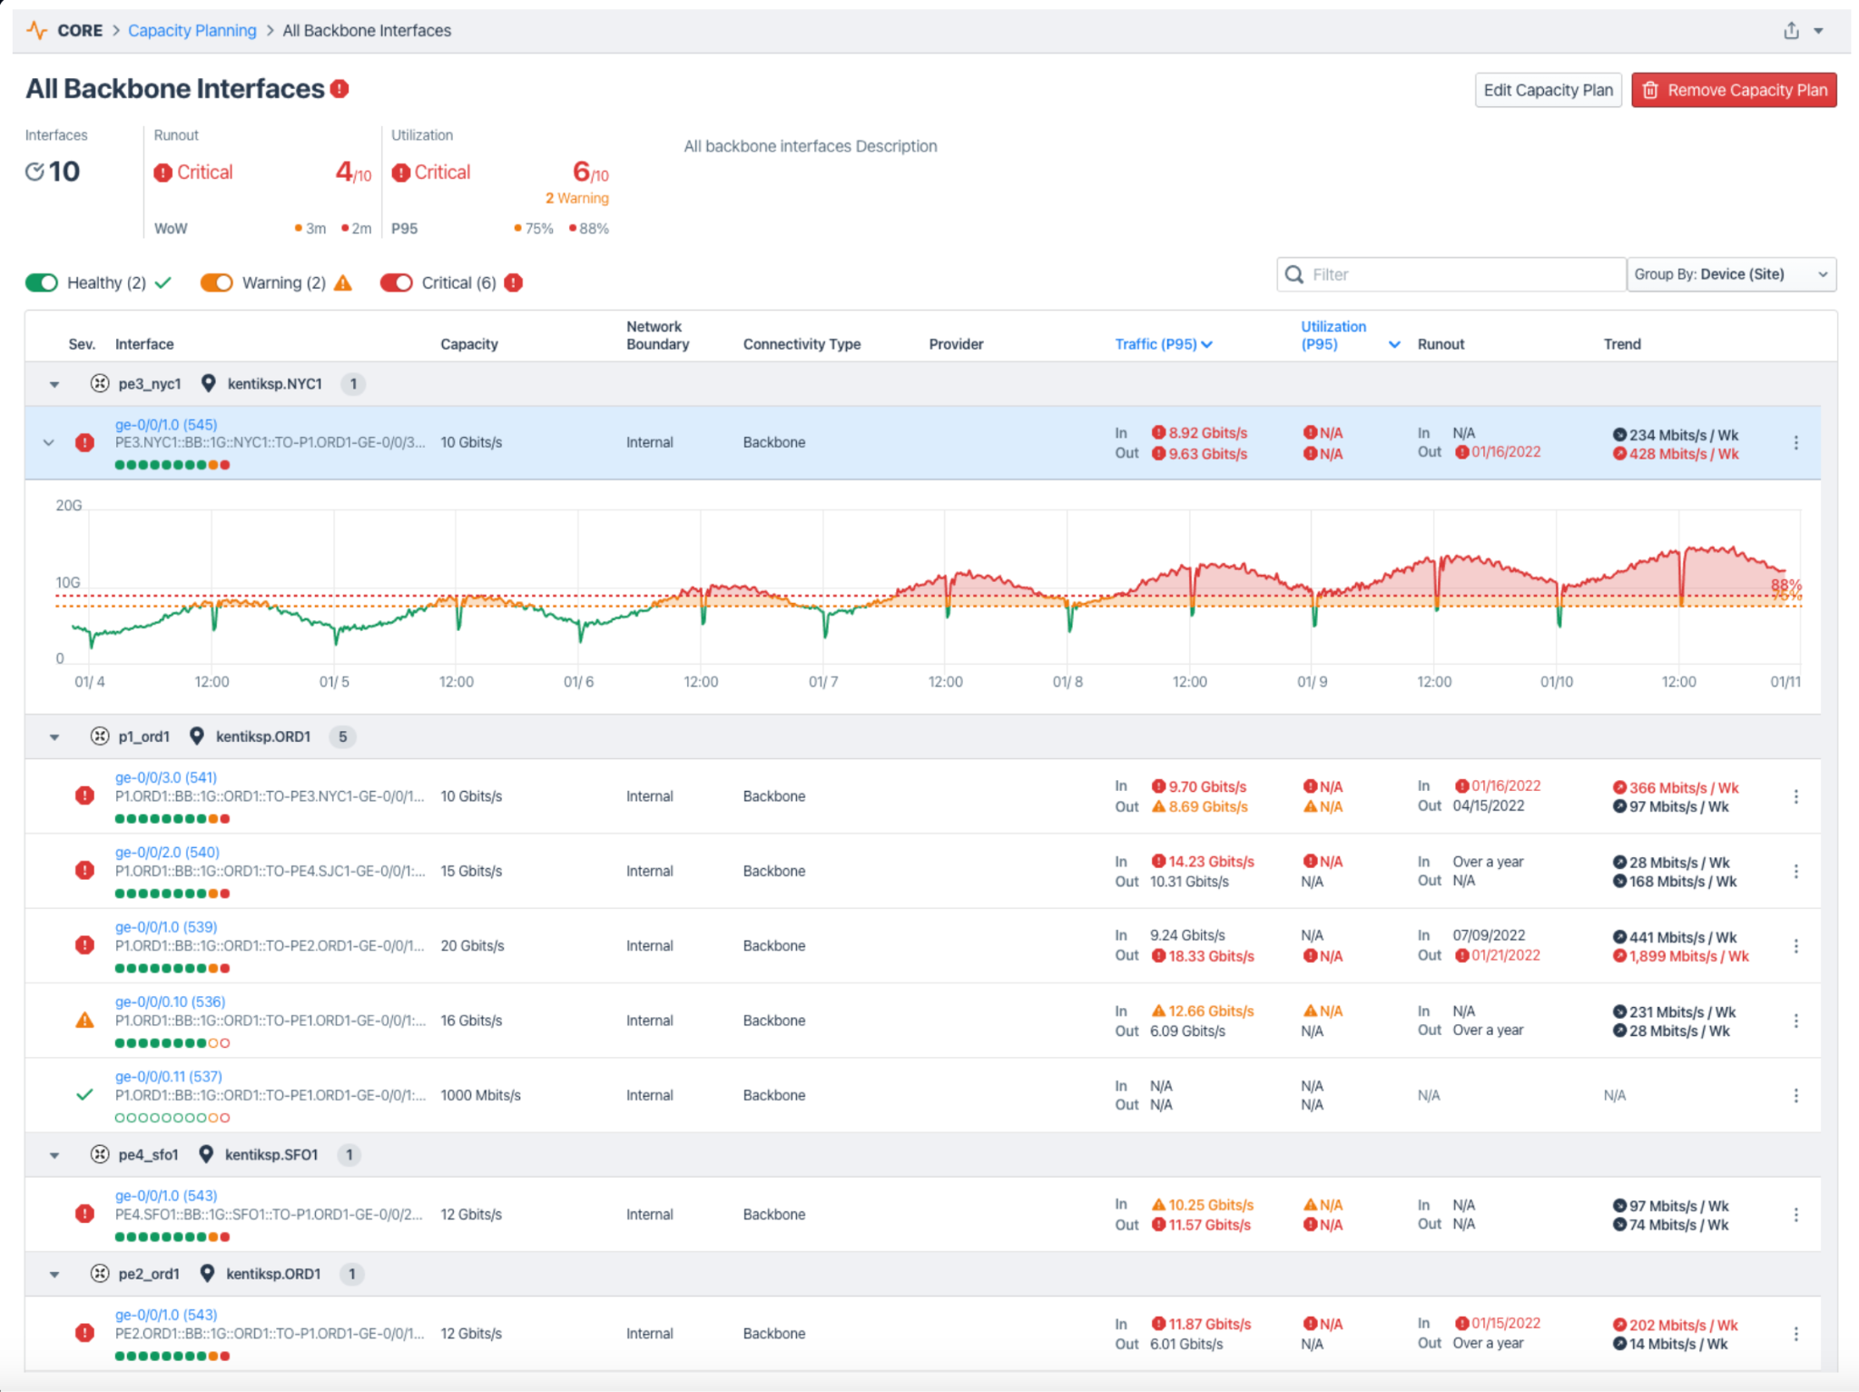Image resolution: width=1859 pixels, height=1392 pixels.
Task: Click the share export icon
Action: (1790, 31)
